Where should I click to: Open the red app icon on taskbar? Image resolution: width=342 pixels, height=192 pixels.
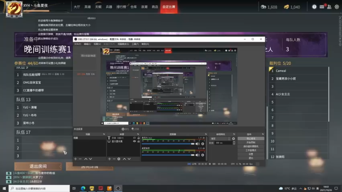(x=100, y=188)
